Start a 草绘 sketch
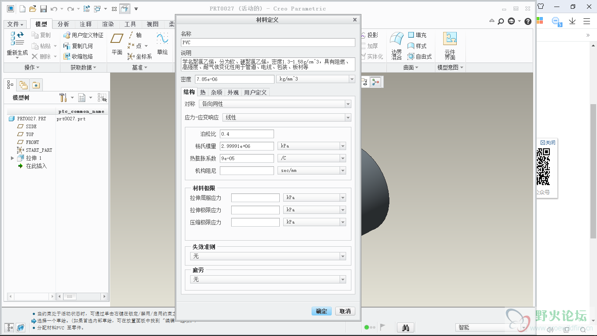 [x=162, y=43]
